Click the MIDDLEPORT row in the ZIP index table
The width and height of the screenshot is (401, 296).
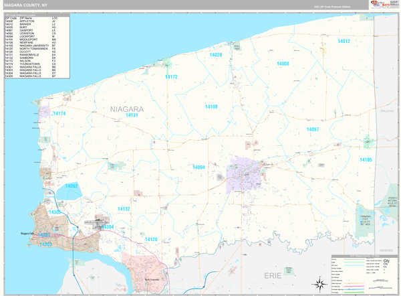tap(30, 39)
